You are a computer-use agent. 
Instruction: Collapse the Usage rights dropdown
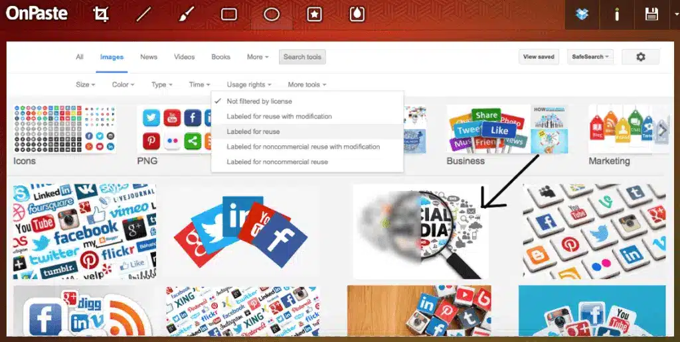[249, 84]
